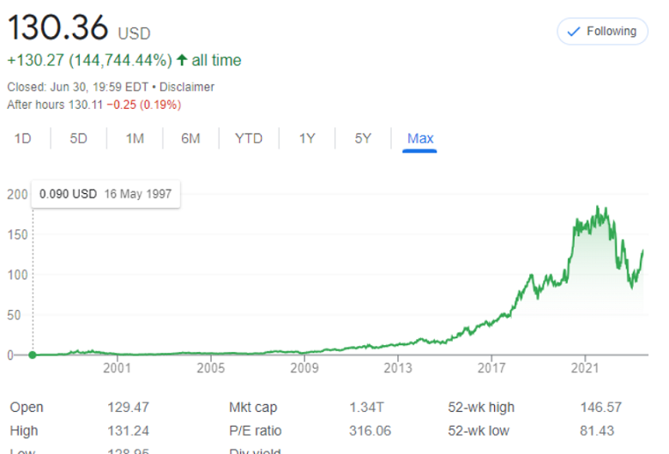669x454 pixels.
Task: Click the 52-wk high value
Action: tap(600, 408)
